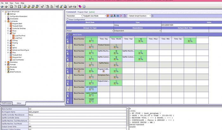Toggle the checkbox left of Block Items header

point(68,34)
